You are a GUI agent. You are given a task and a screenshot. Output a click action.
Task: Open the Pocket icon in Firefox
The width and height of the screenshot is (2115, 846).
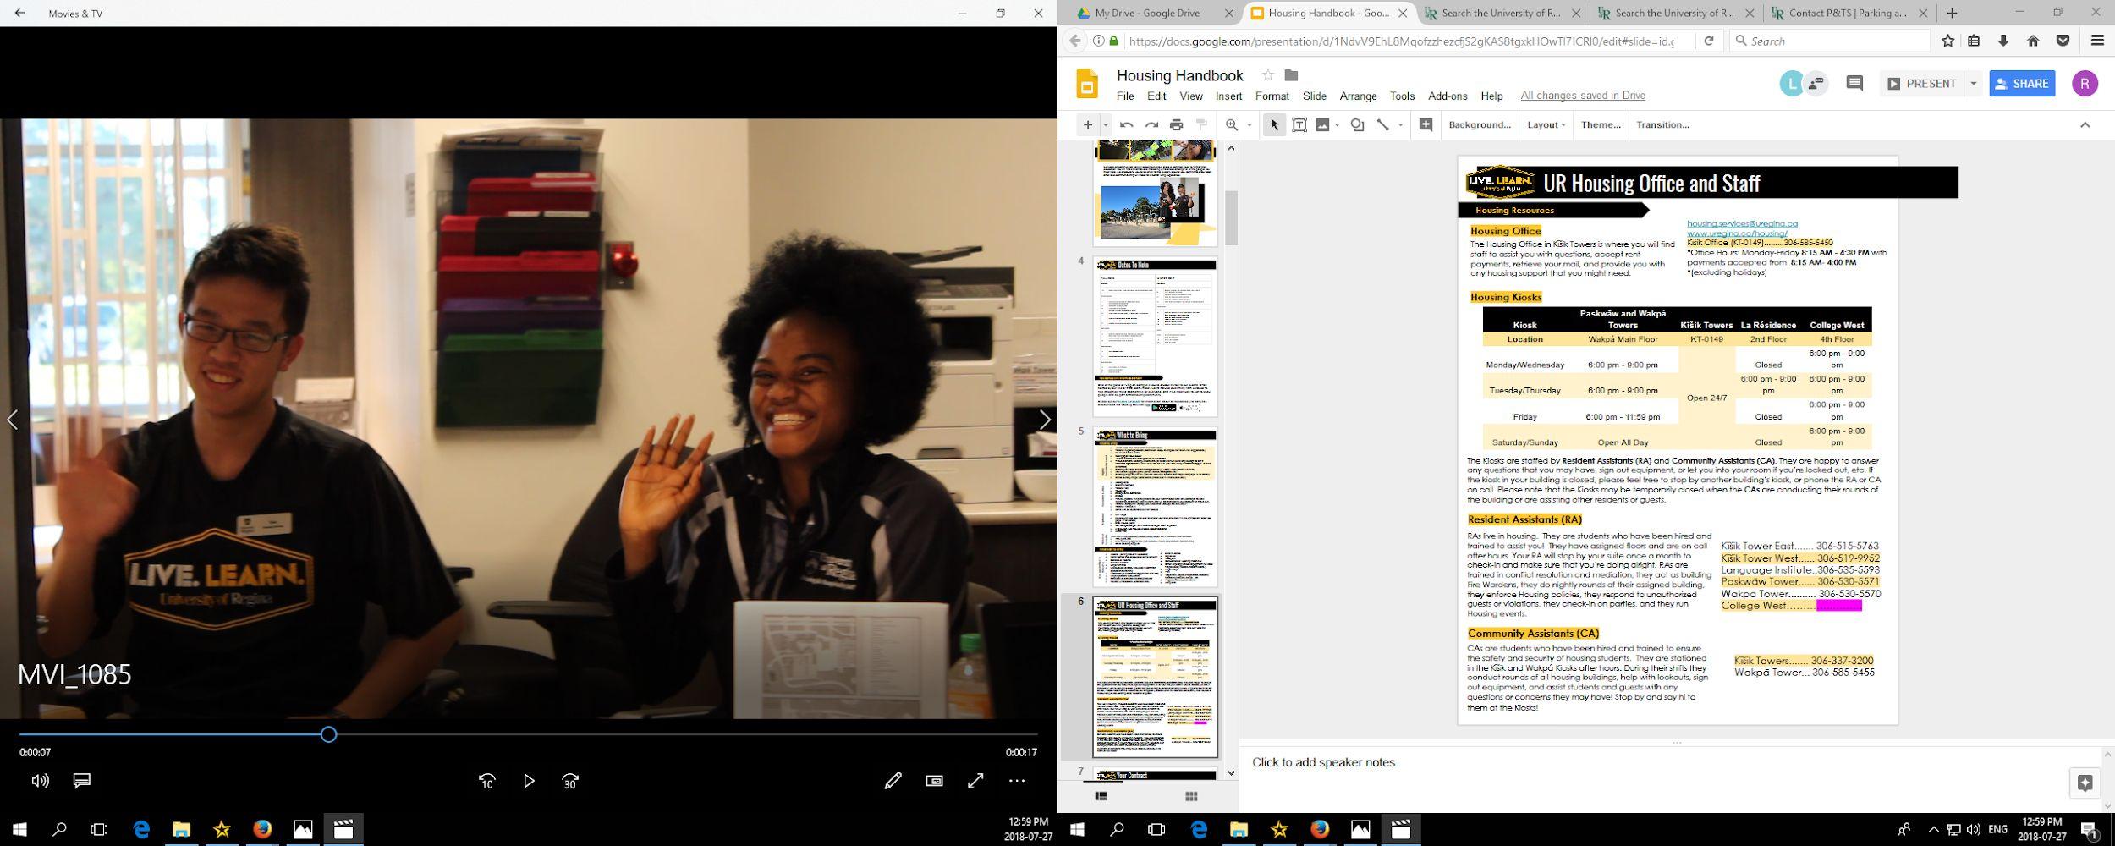pos(2063,41)
